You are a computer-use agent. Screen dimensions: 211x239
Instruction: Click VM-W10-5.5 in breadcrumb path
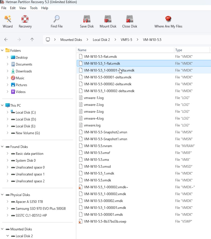point(152,40)
